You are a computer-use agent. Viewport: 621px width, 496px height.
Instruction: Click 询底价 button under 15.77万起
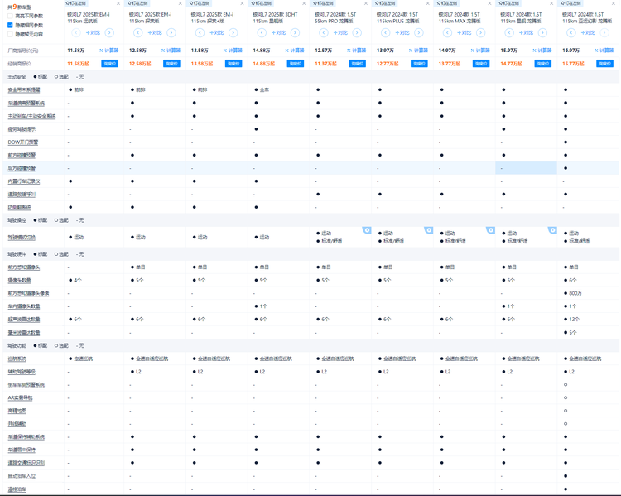pos(604,64)
